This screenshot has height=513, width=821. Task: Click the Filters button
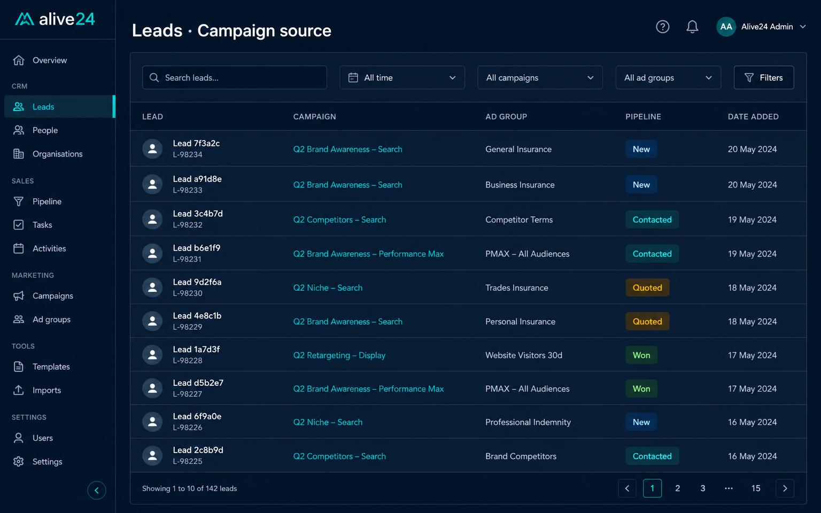(x=764, y=77)
